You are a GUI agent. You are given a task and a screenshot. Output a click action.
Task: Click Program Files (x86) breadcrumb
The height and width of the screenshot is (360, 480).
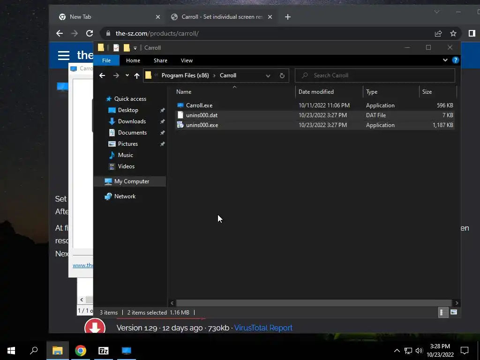[185, 75]
